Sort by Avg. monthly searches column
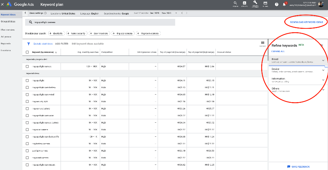 click(88, 52)
